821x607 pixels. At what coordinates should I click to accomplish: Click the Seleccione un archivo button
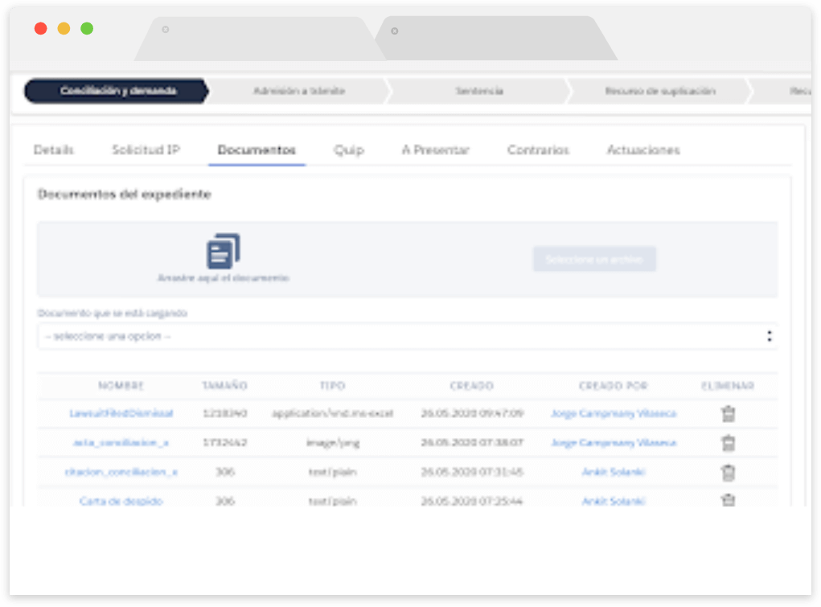(x=594, y=259)
